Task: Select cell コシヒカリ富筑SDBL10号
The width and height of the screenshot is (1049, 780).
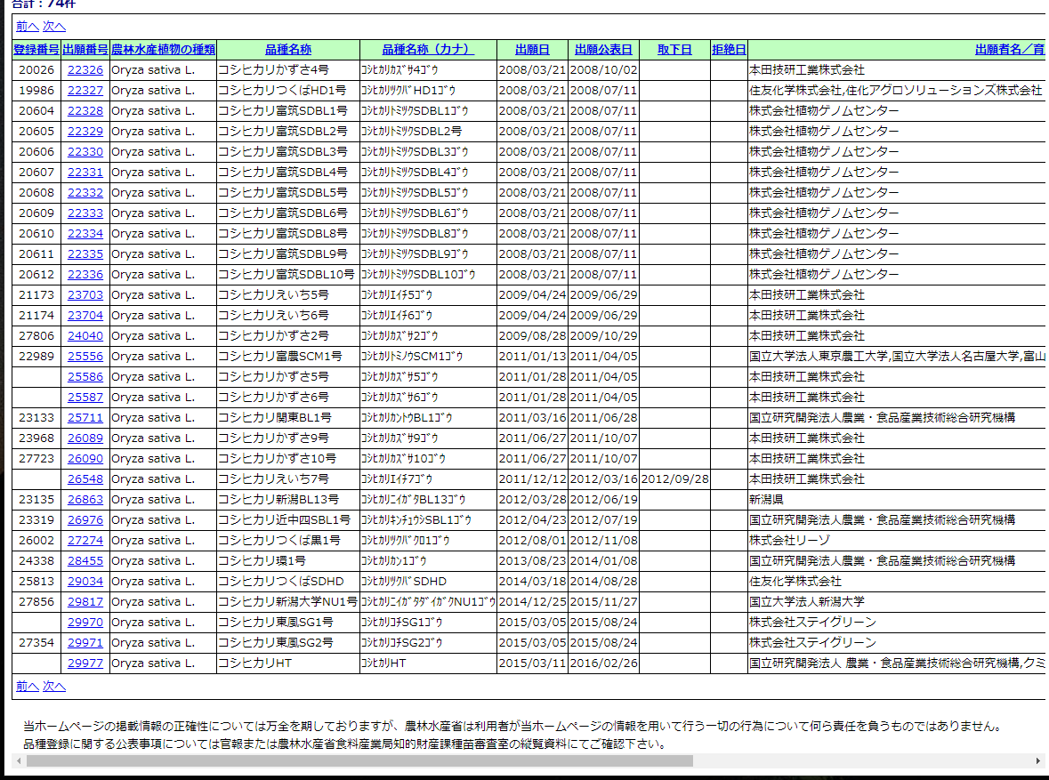Action: [x=288, y=274]
